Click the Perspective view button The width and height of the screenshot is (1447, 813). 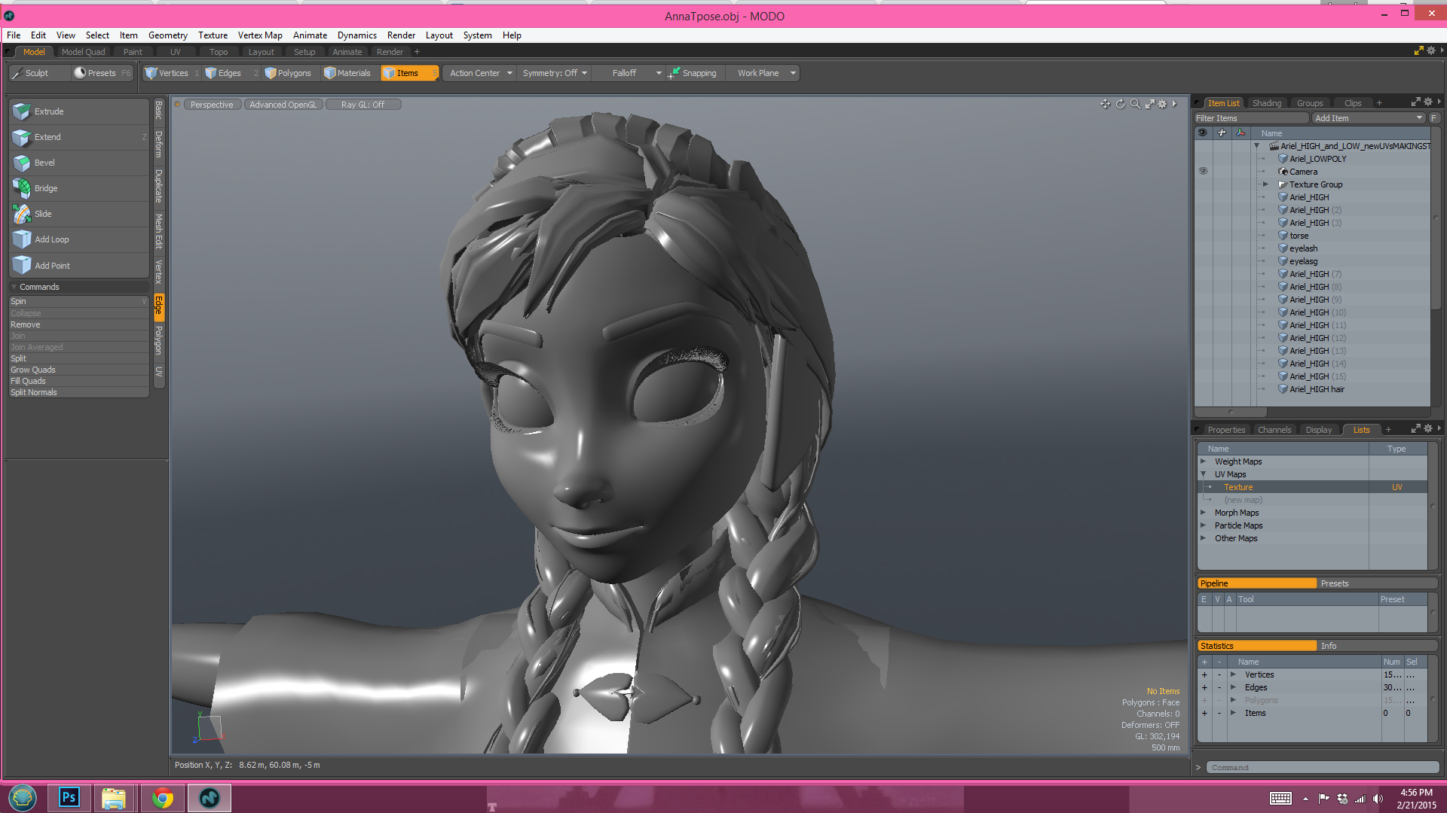click(212, 105)
